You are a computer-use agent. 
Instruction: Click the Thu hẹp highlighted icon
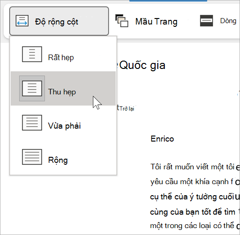click(32, 88)
